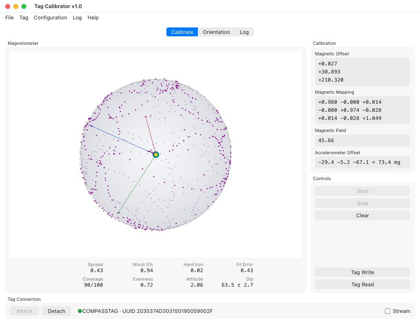Click the Accelerometer Offset value field

(x=362, y=162)
